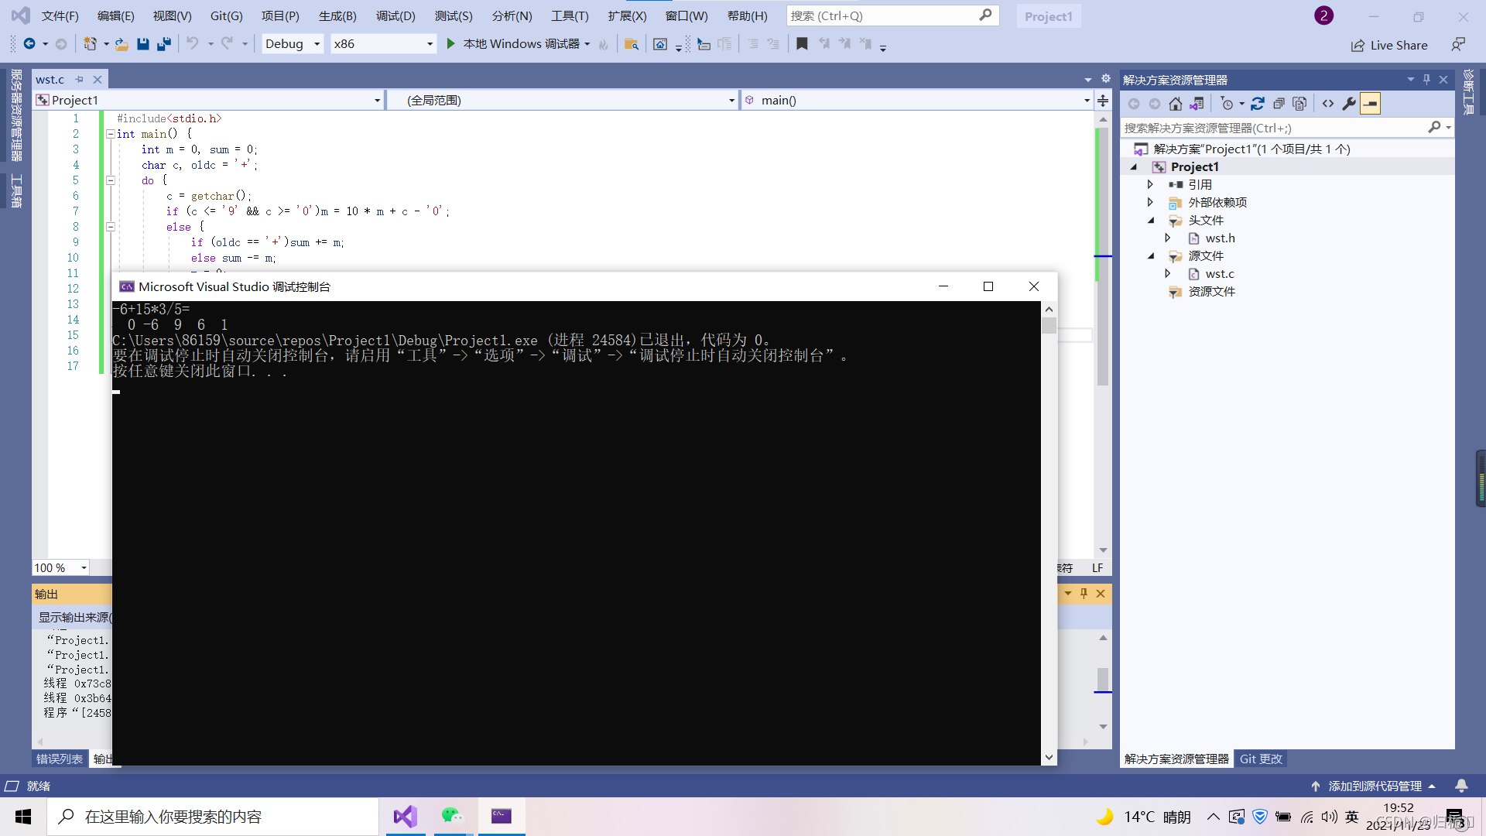
Task: Click the view code angle brackets icon
Action: (x=1328, y=104)
